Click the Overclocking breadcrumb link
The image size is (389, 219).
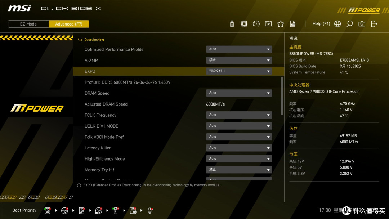pos(94,40)
